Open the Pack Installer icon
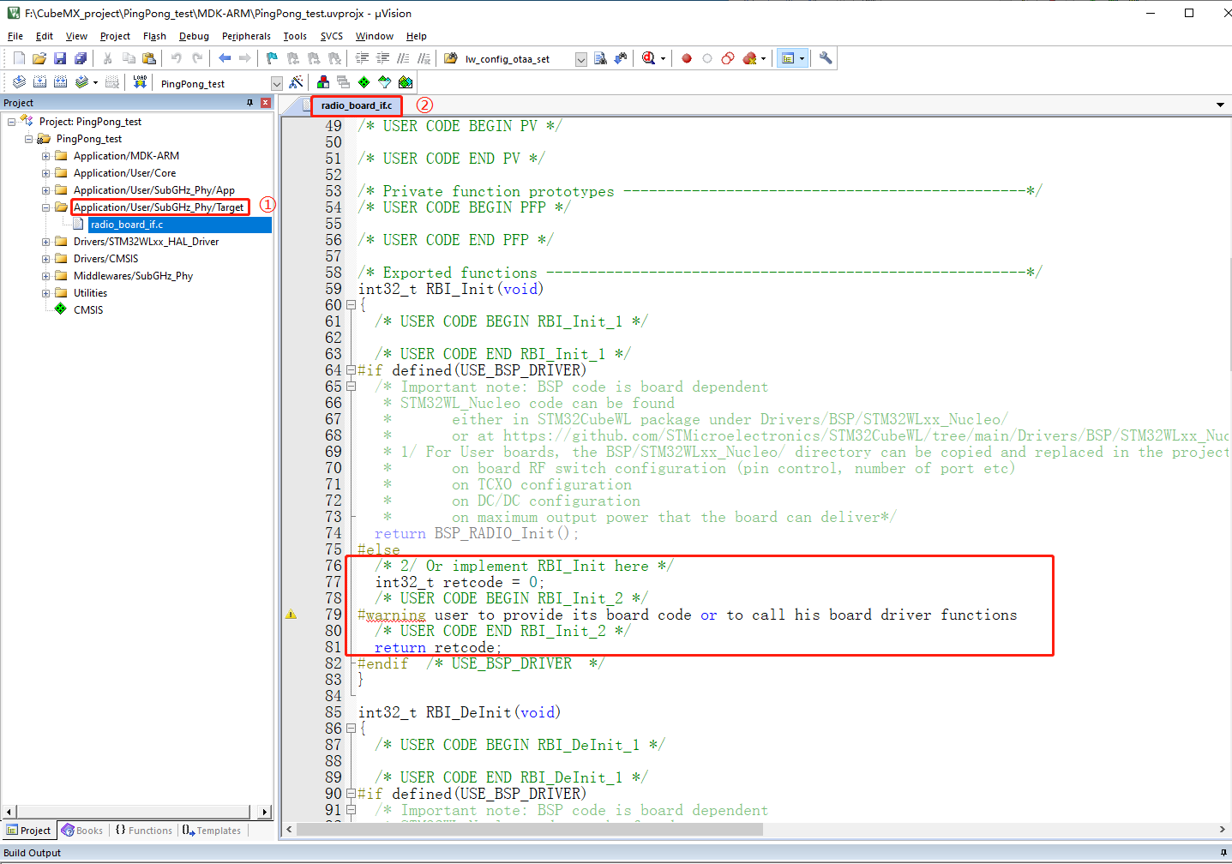This screenshot has height=864, width=1232. click(x=406, y=82)
